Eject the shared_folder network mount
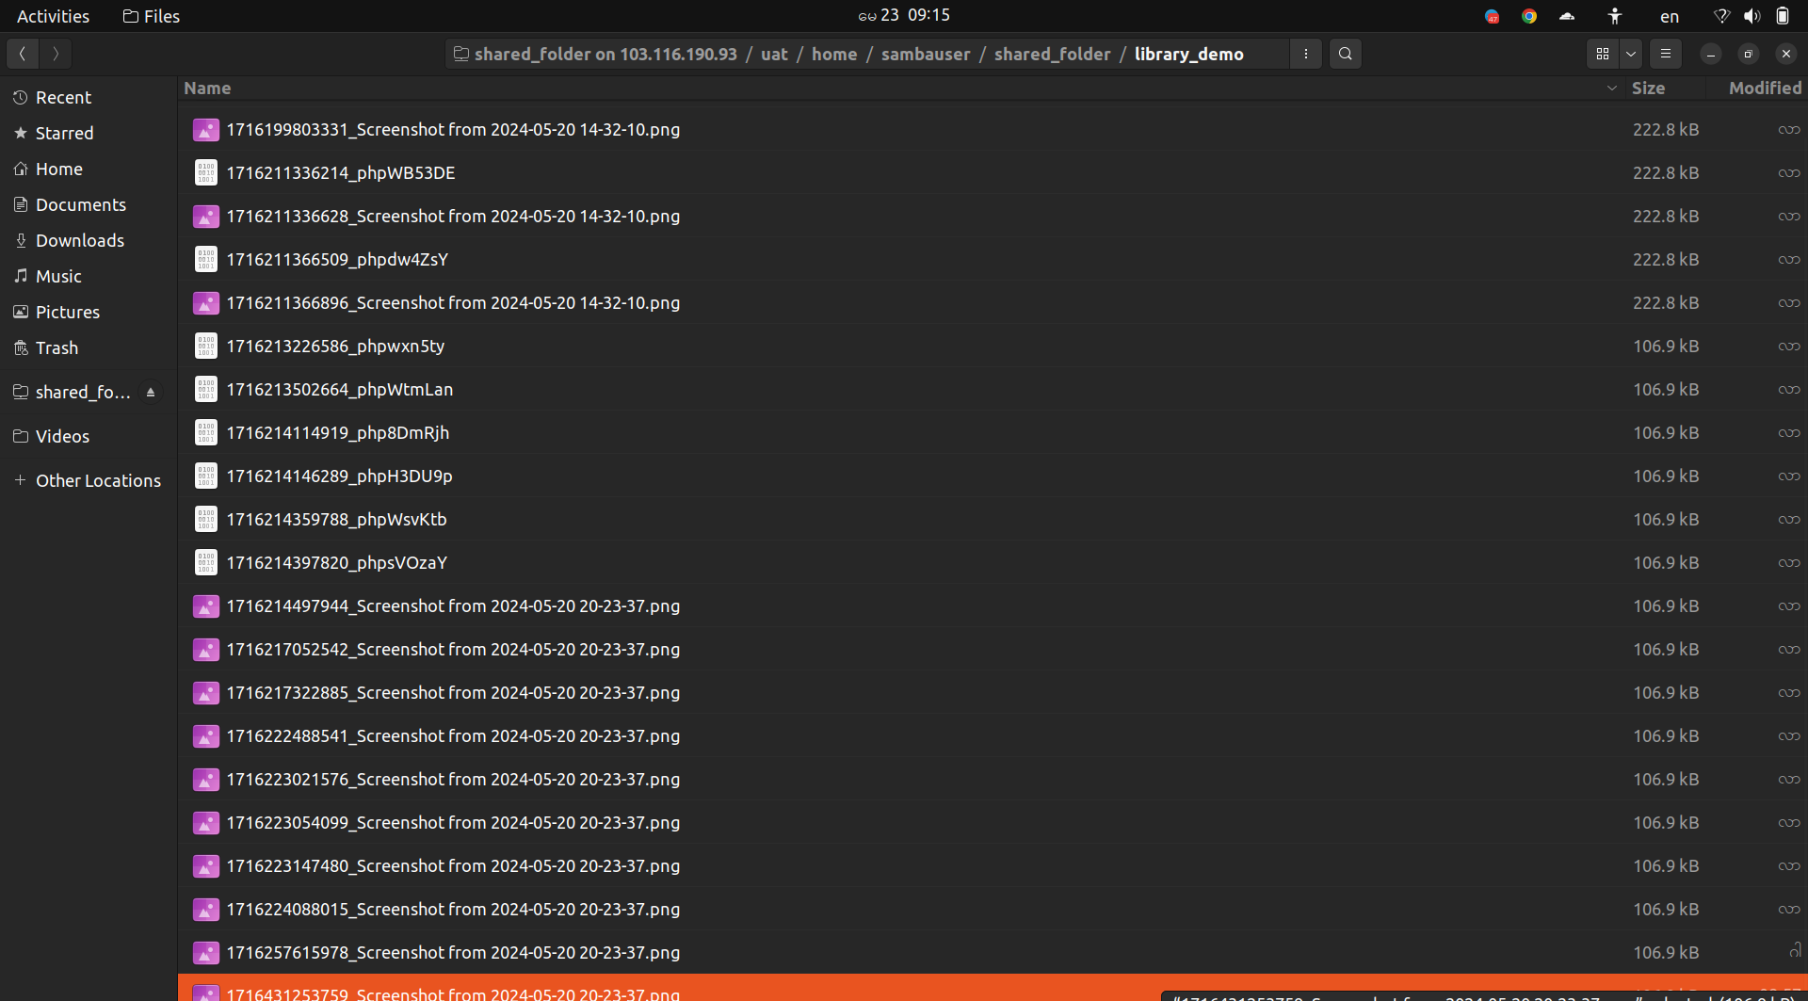The image size is (1808, 1001). click(x=151, y=392)
